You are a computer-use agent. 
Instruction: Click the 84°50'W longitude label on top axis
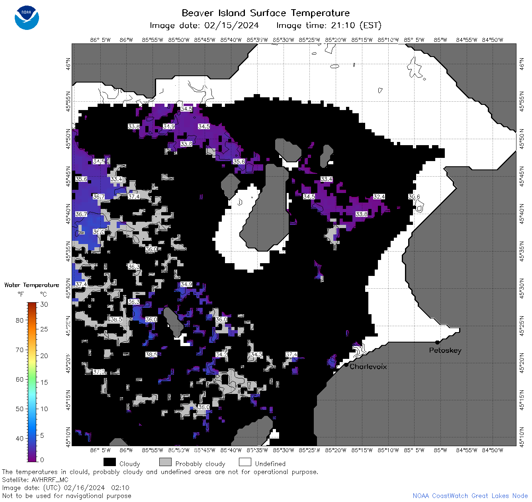click(x=493, y=40)
